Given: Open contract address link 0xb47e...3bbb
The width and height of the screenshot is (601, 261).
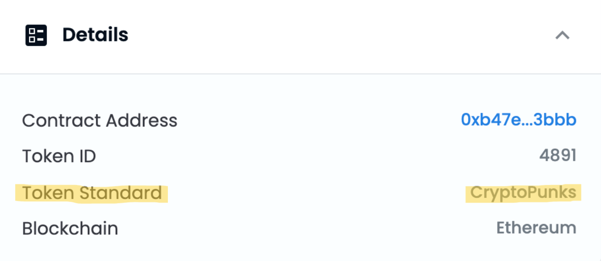Looking at the screenshot, I should tap(519, 119).
